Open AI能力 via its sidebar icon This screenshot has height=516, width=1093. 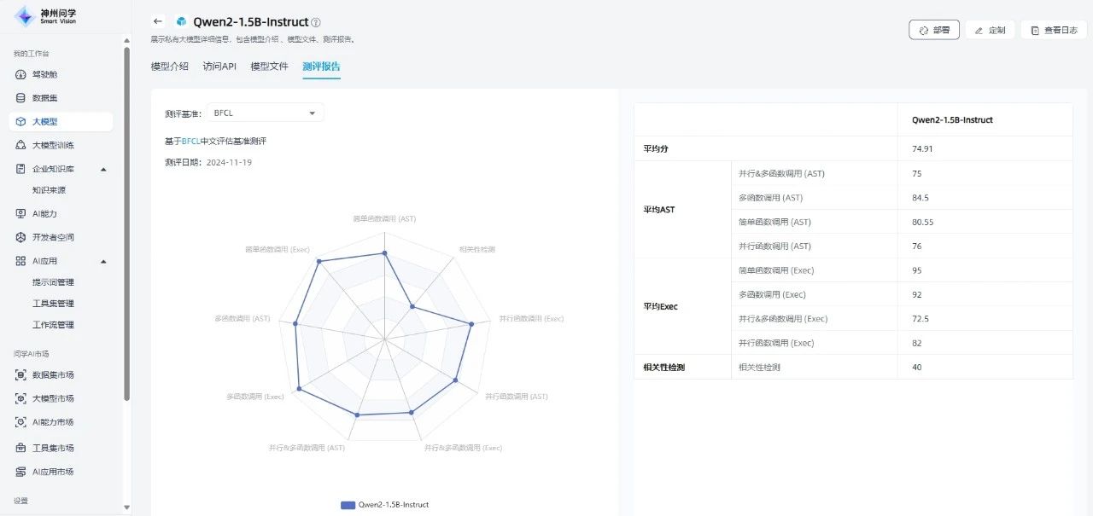(x=21, y=213)
